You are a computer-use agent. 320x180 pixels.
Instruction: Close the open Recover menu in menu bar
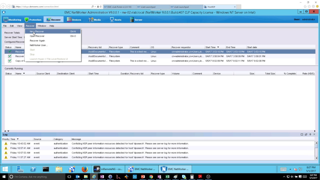coord(30,26)
